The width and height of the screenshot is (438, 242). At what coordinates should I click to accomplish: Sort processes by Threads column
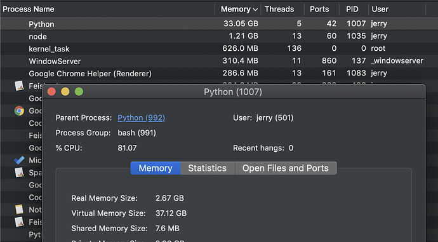point(279,10)
